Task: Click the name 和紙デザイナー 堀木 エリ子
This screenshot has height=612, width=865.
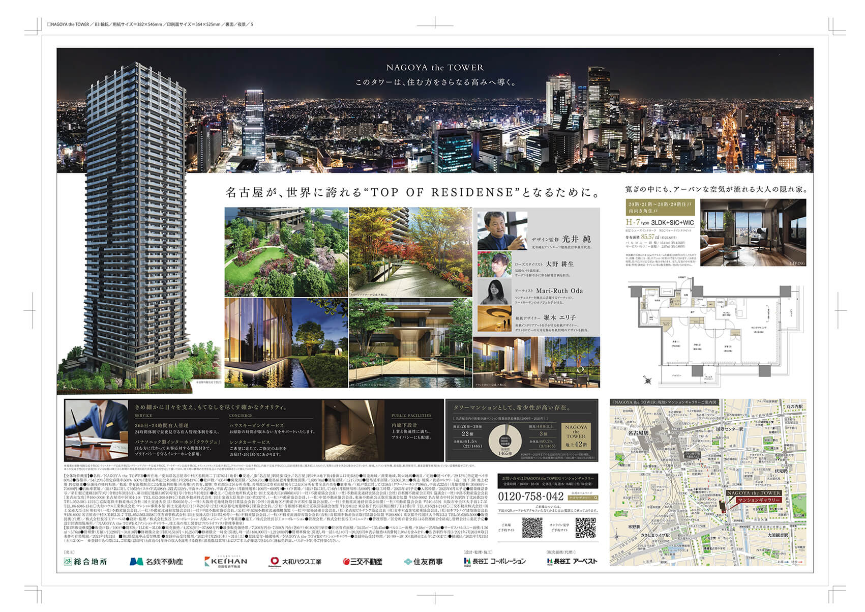Action: tap(545, 317)
